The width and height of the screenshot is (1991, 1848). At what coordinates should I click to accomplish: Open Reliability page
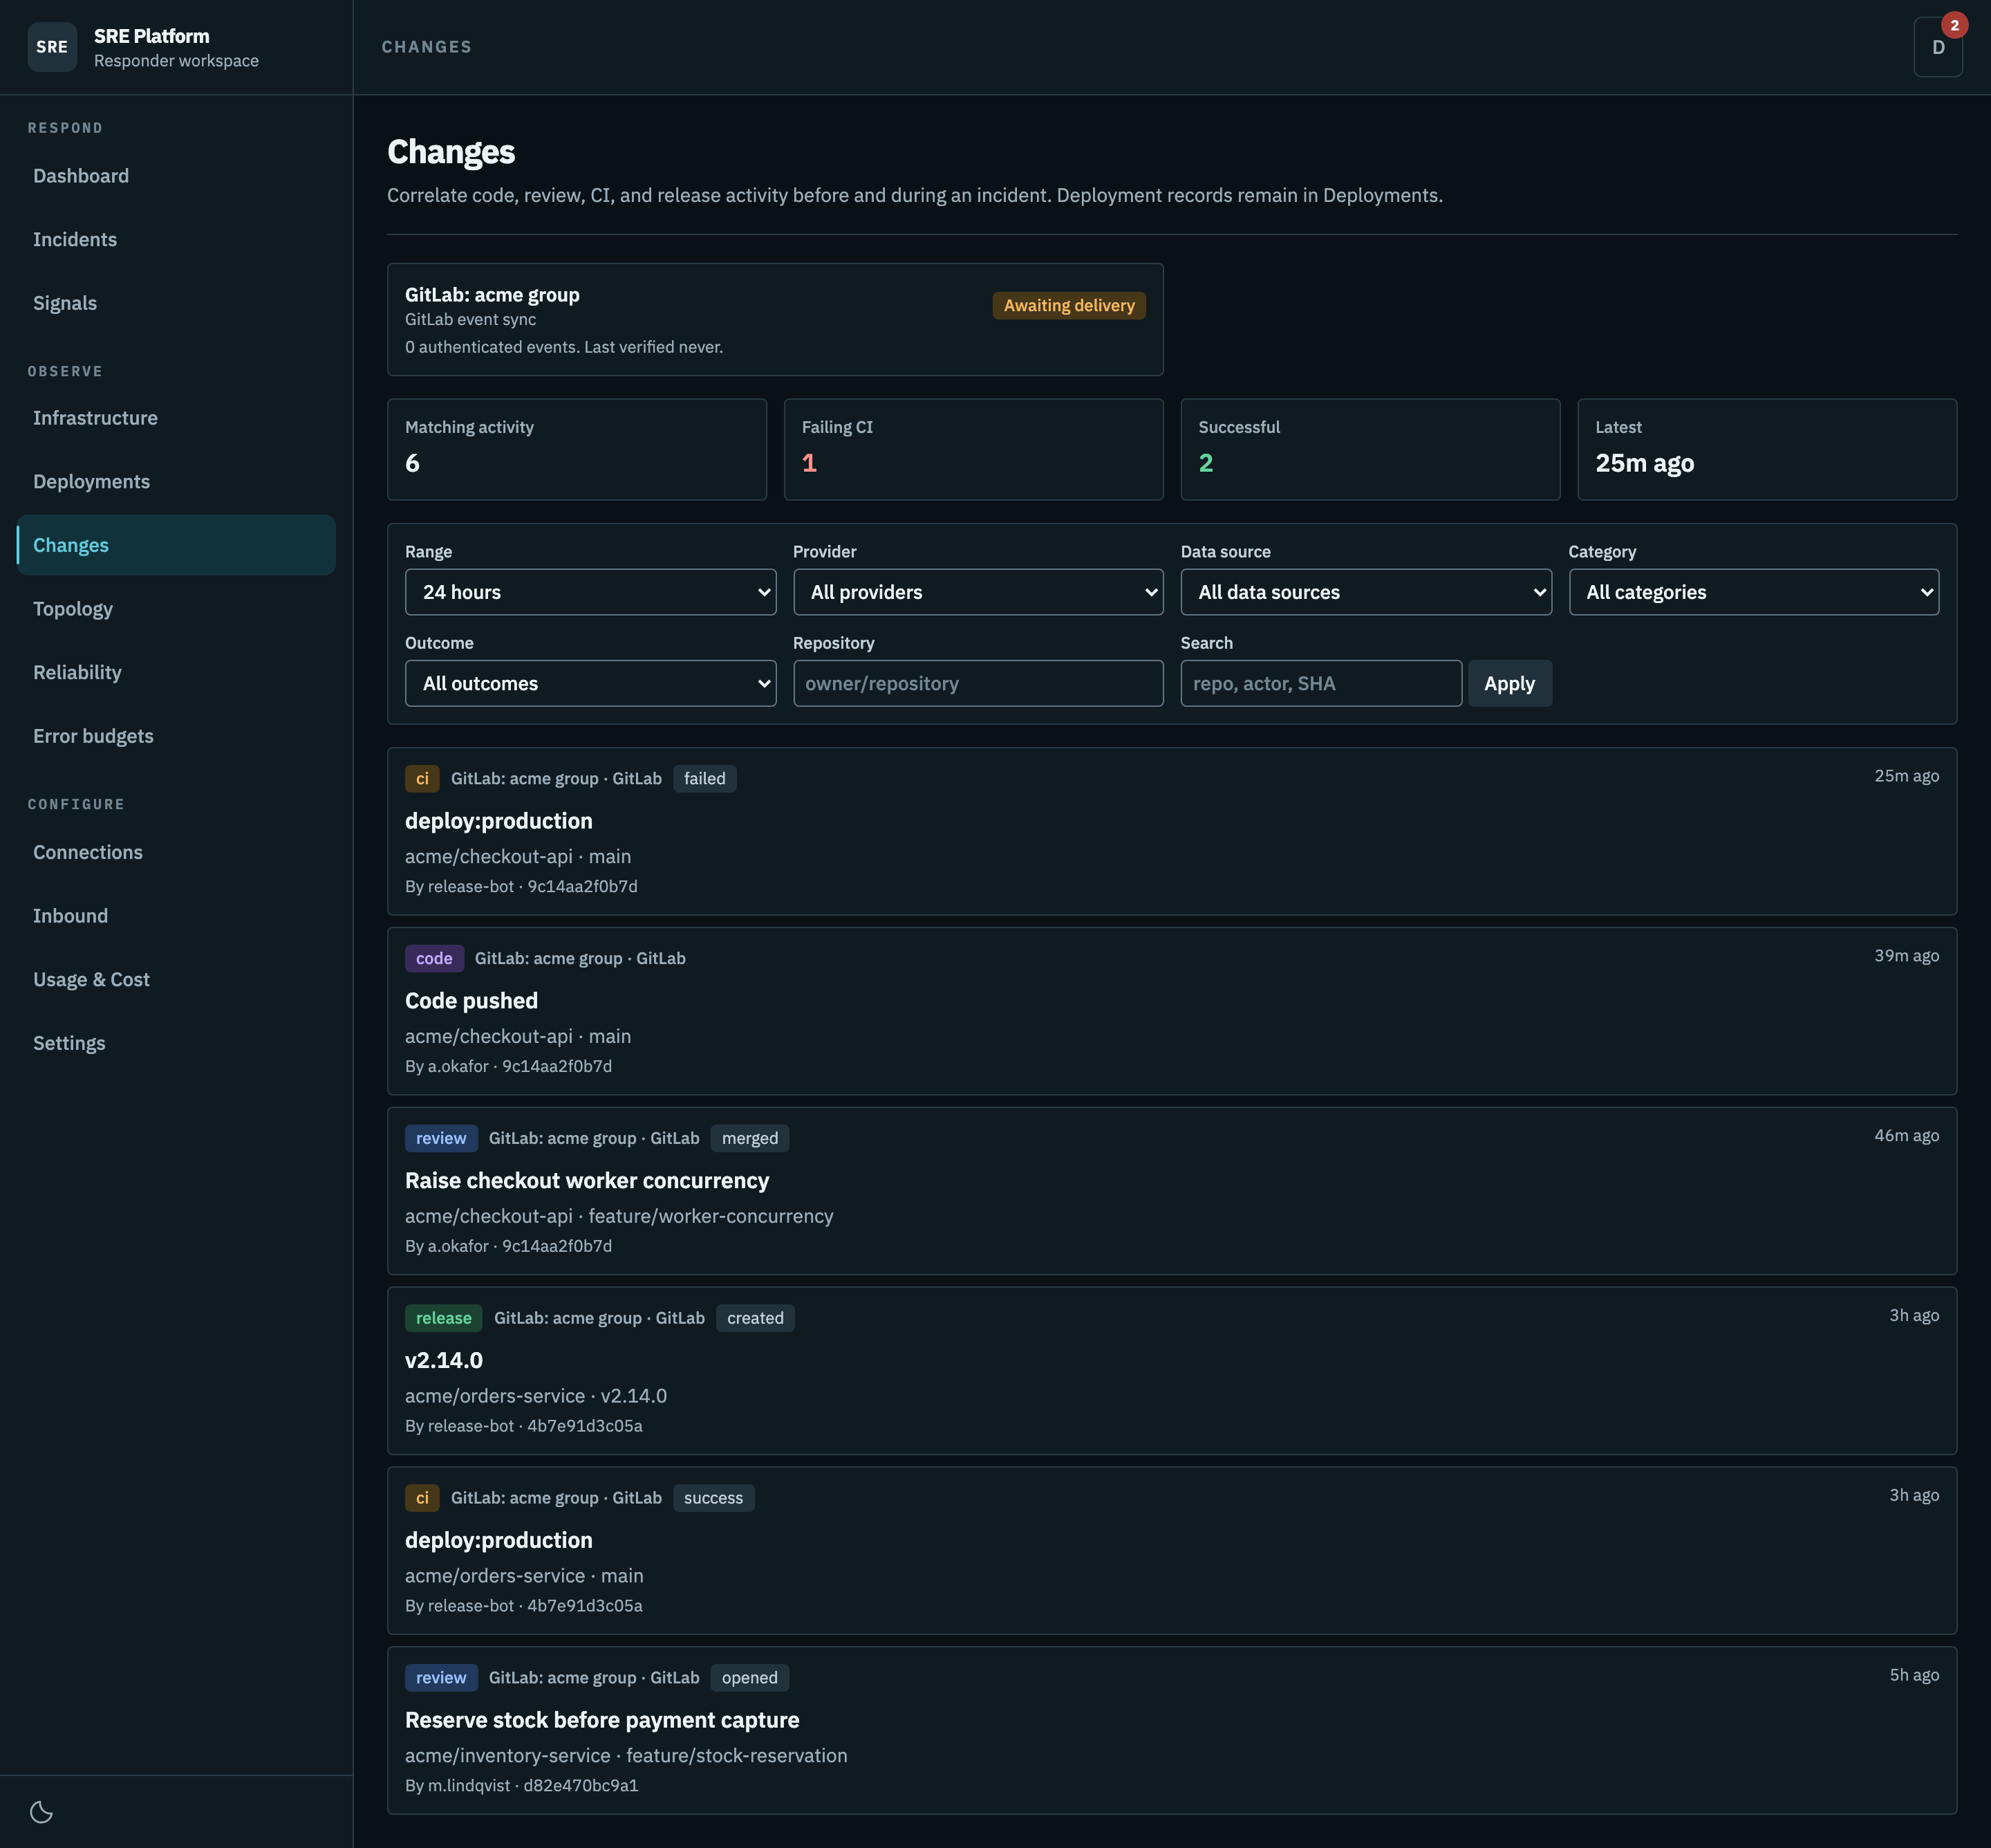click(176, 672)
